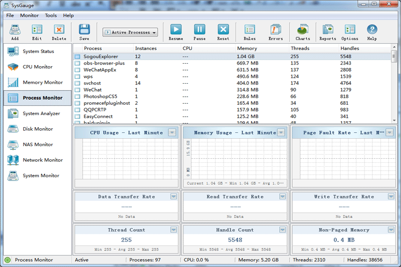Open the Thread Count panel dropdown arrow
The image size is (401, 267).
click(173, 230)
